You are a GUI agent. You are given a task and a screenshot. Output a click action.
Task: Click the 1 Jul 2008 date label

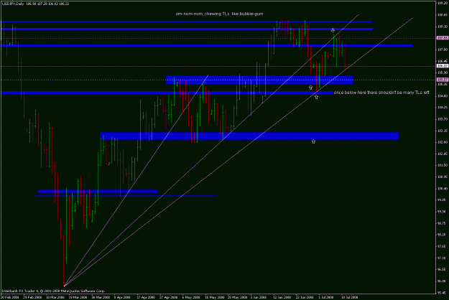326,297
